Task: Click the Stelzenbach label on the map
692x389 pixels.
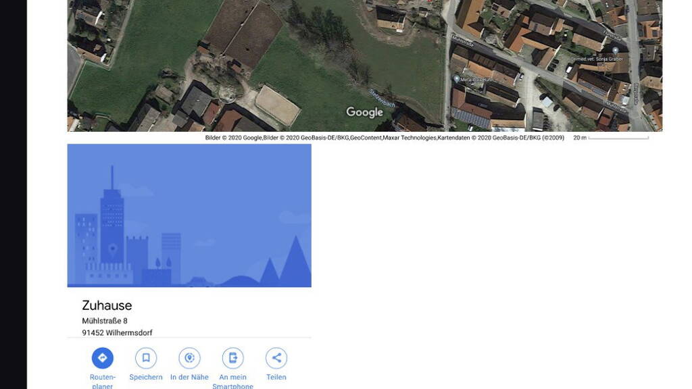Action: coord(380,102)
